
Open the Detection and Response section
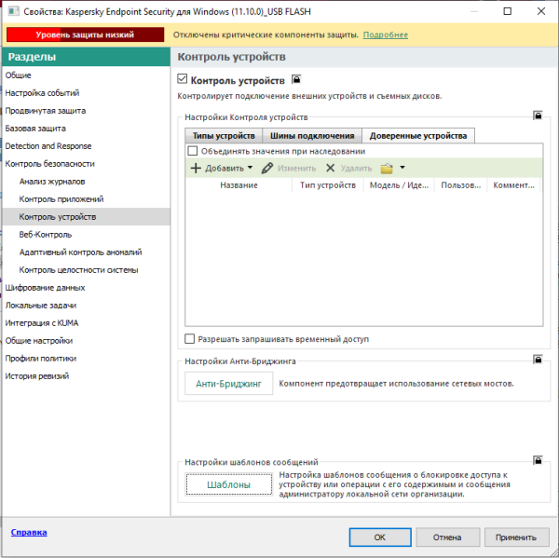click(48, 146)
